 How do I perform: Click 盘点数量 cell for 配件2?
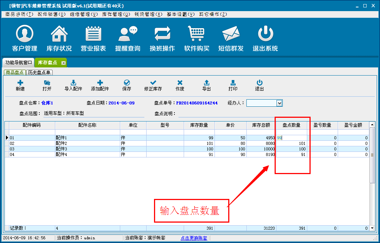tap(292, 143)
